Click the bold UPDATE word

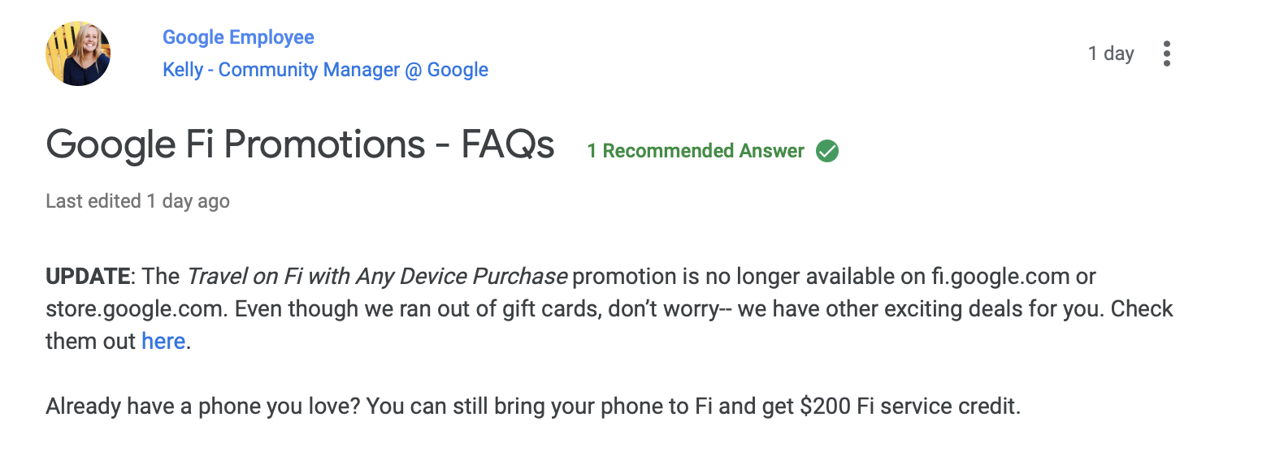click(88, 276)
